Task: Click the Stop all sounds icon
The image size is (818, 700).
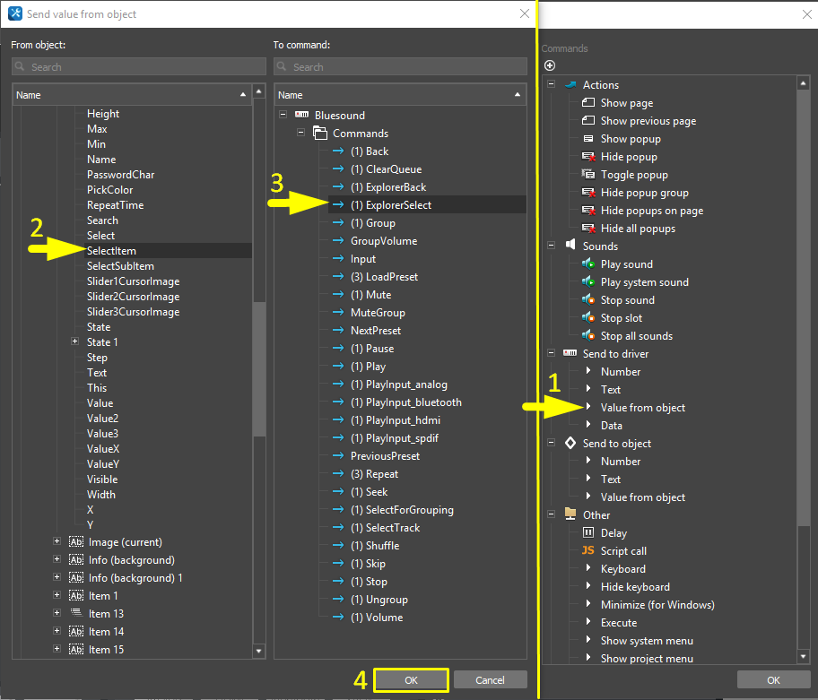Action: (588, 336)
